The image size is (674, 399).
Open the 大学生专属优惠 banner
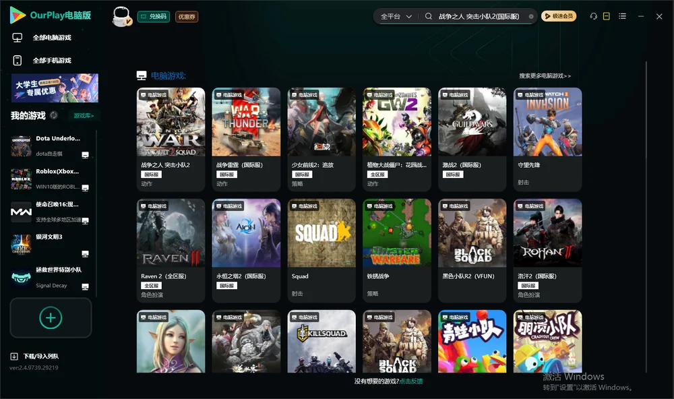55,88
